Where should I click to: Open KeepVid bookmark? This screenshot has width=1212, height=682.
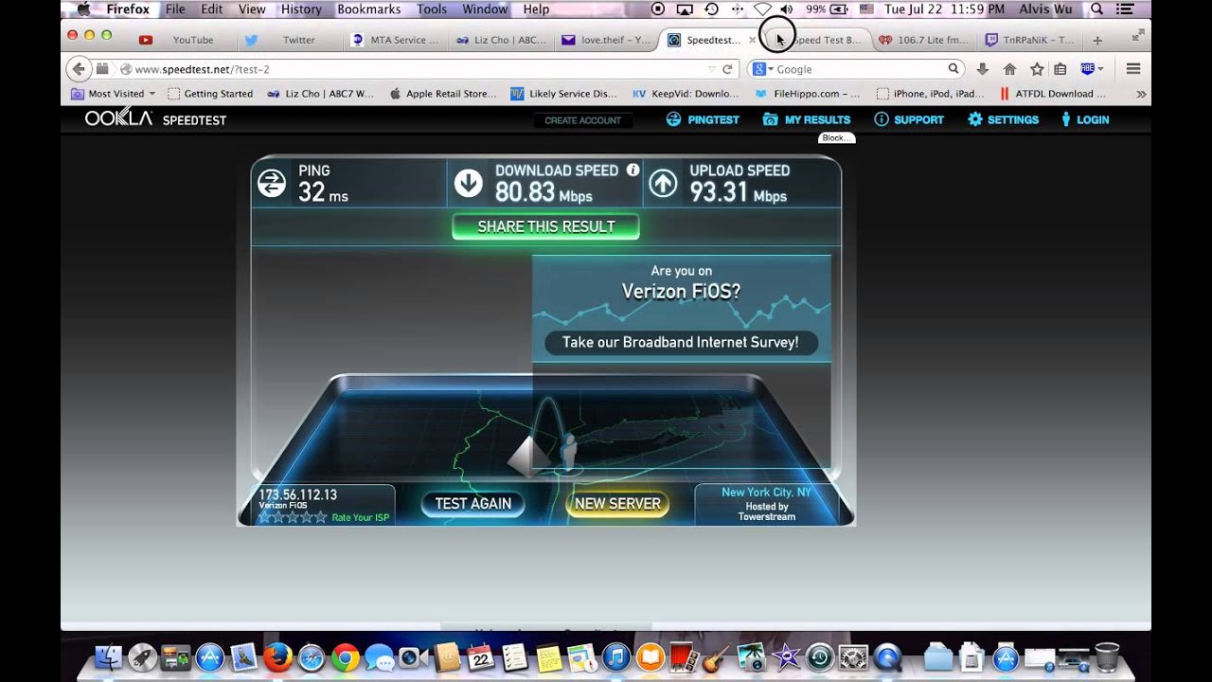pos(686,94)
